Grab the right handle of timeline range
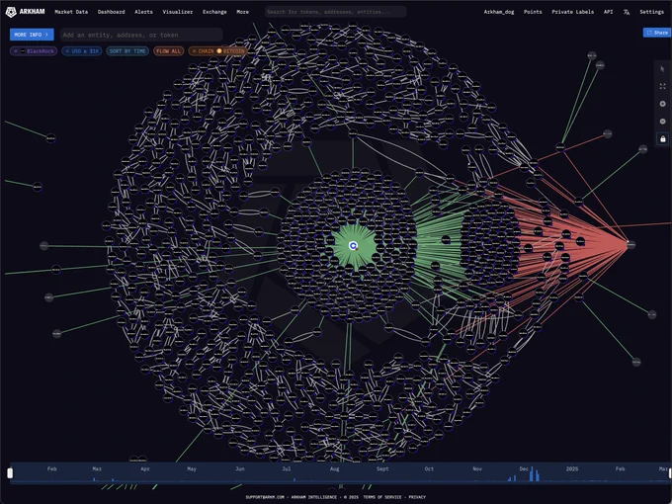672x504 pixels. 670,472
